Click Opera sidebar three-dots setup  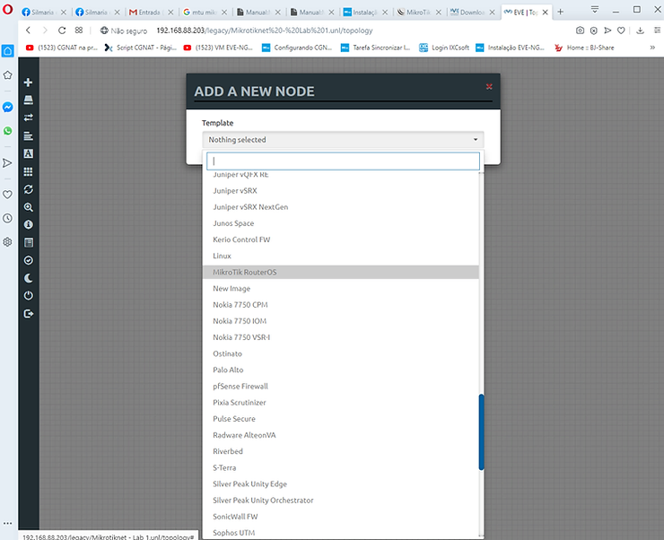coord(7,523)
